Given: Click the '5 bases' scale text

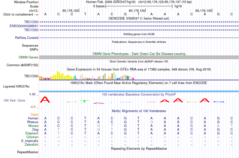Looking at the screenshot, I should tap(99, 6).
